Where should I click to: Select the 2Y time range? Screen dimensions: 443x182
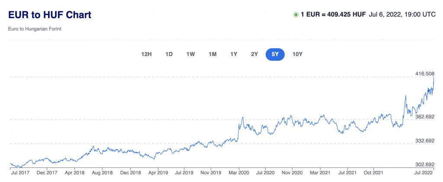tap(254, 54)
